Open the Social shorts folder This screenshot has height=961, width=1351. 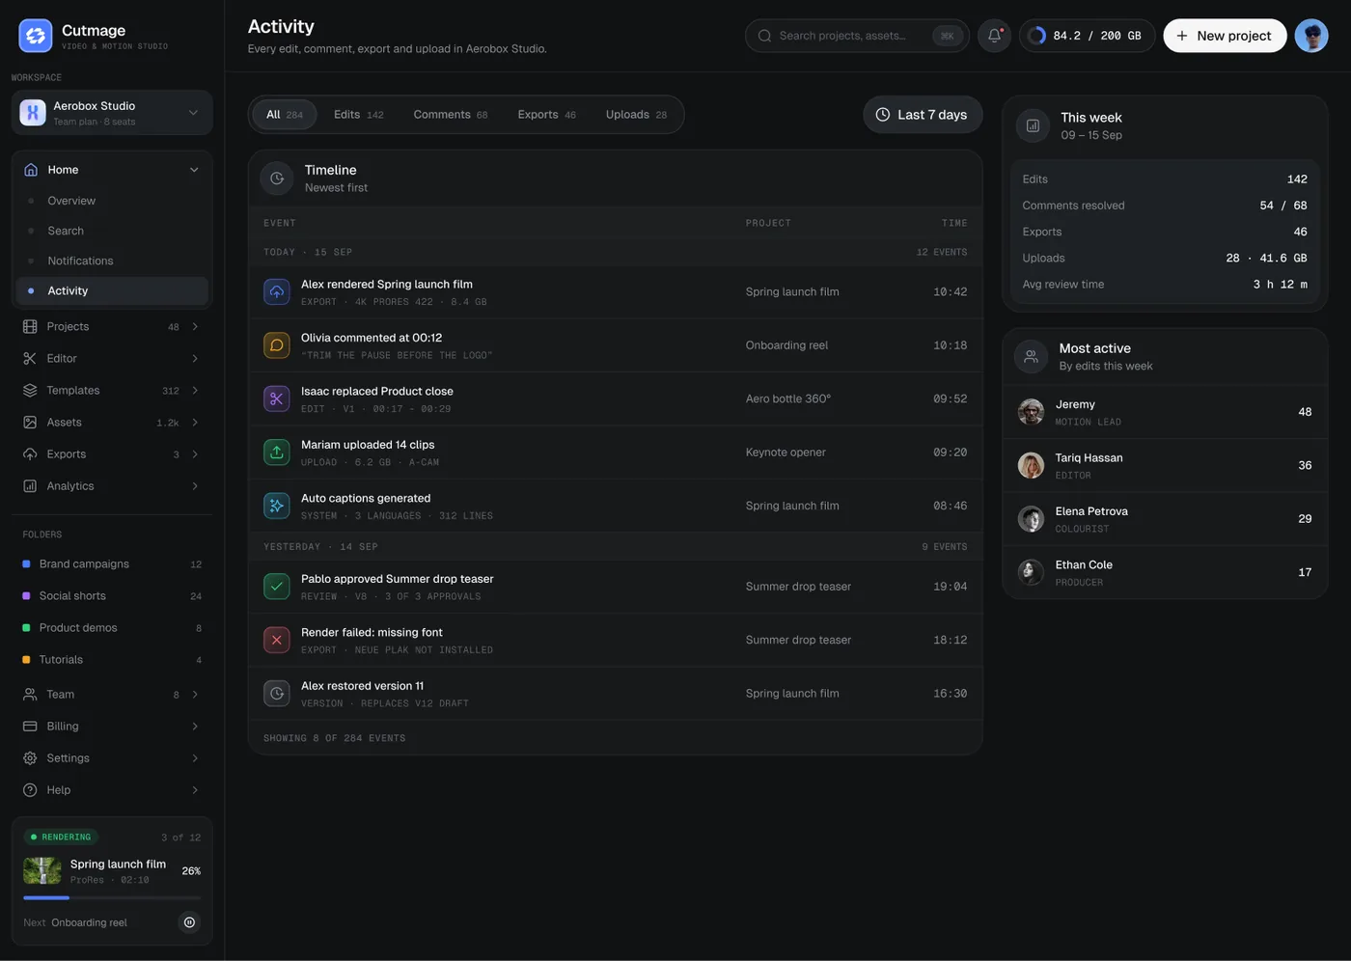coord(112,596)
